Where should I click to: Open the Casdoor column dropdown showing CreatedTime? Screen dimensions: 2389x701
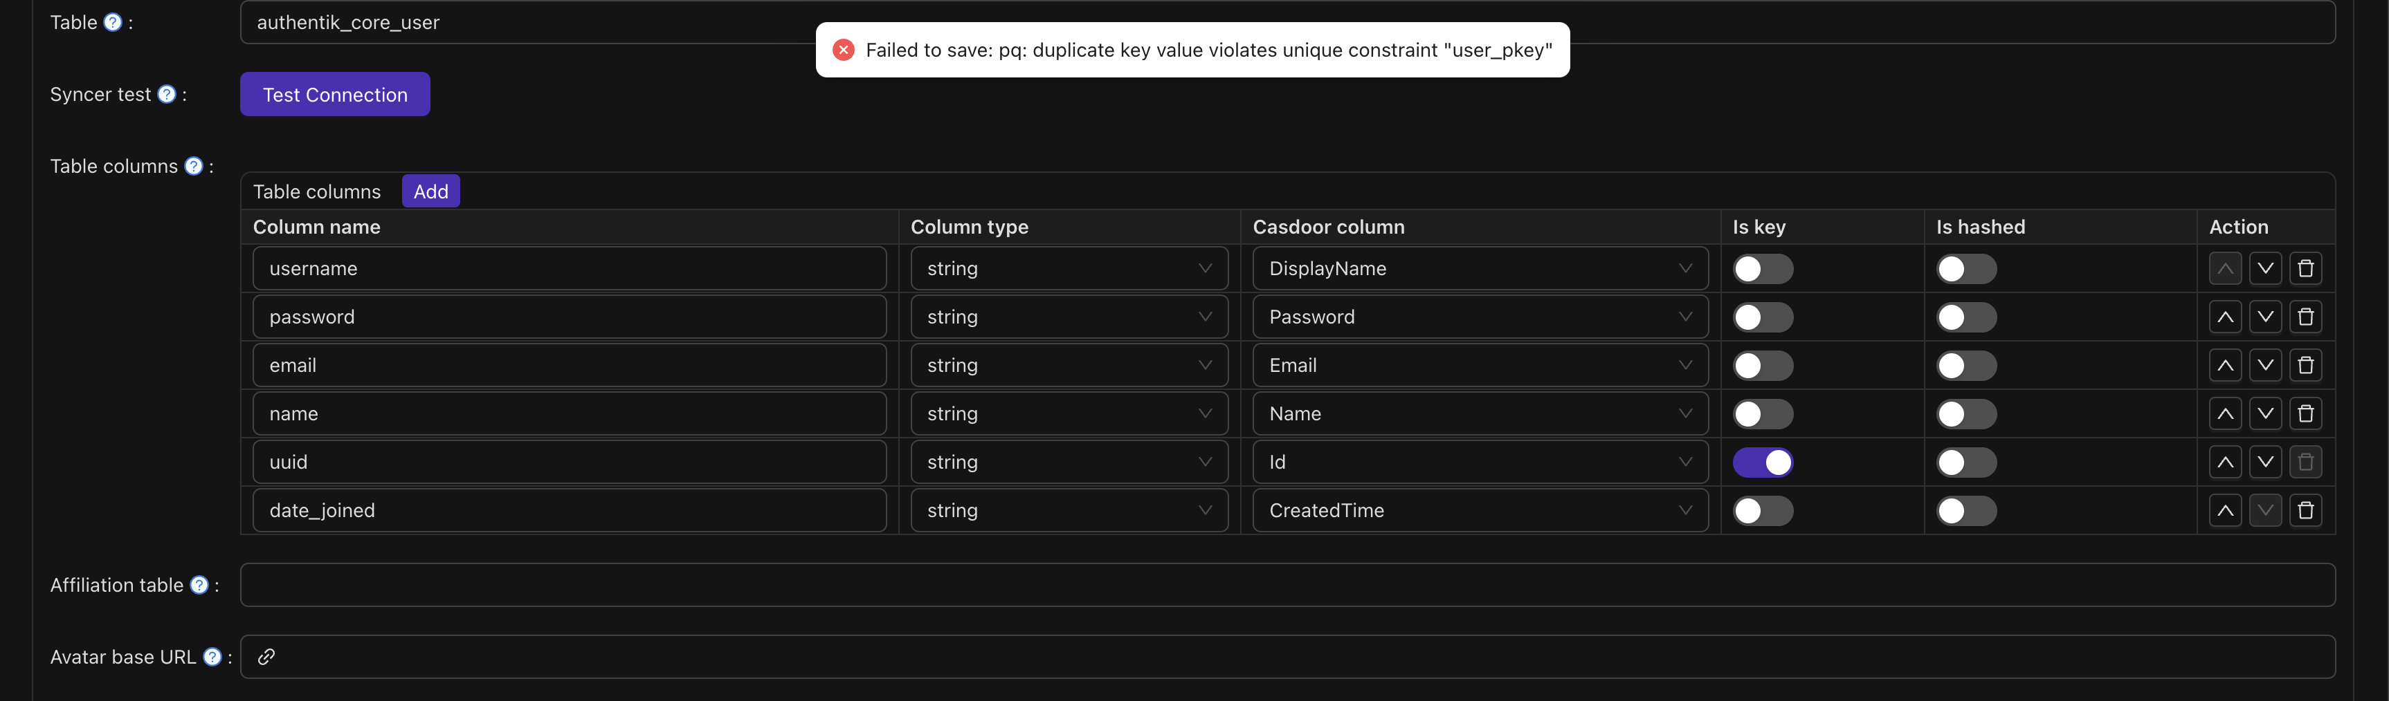point(1480,510)
